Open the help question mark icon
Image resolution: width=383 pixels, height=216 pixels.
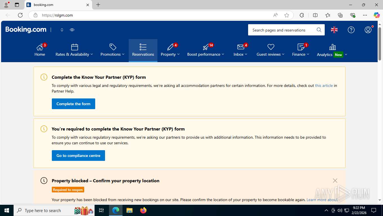tap(351, 30)
